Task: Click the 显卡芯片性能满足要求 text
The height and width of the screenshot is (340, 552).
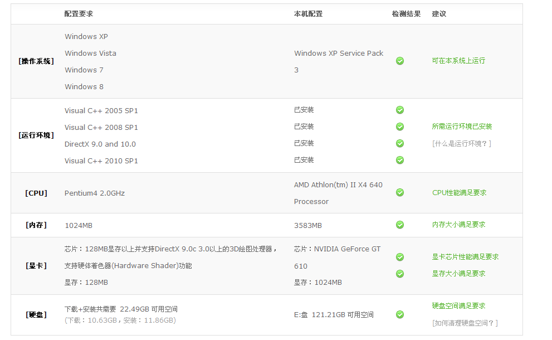Action: click(x=466, y=257)
